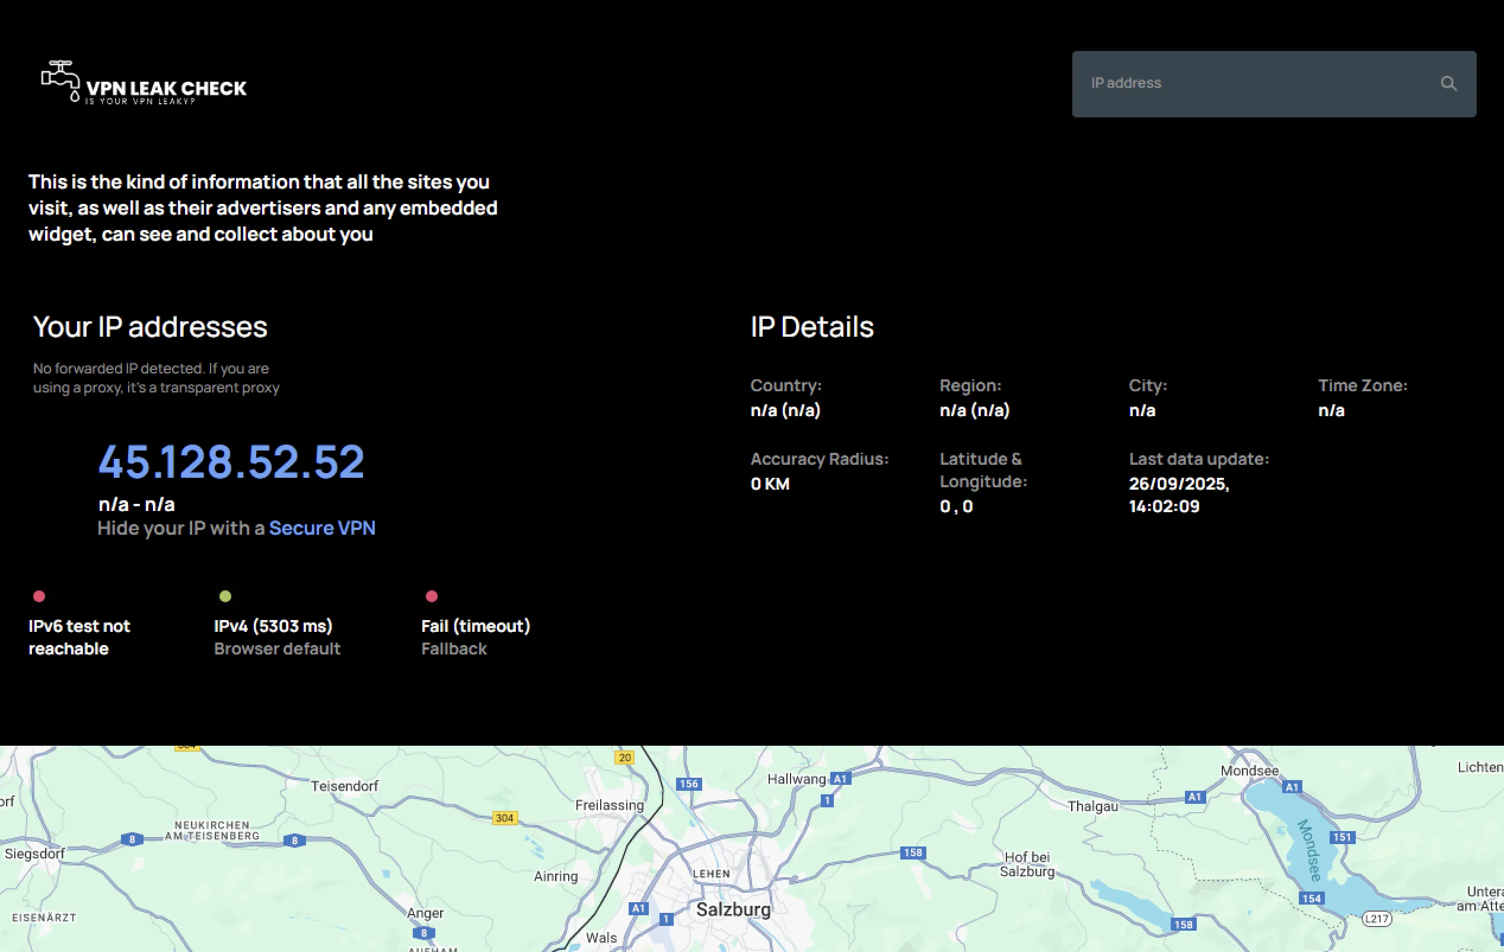Click the Fail (timeout) result text
Image resolution: width=1504 pixels, height=952 pixels.
coord(475,626)
